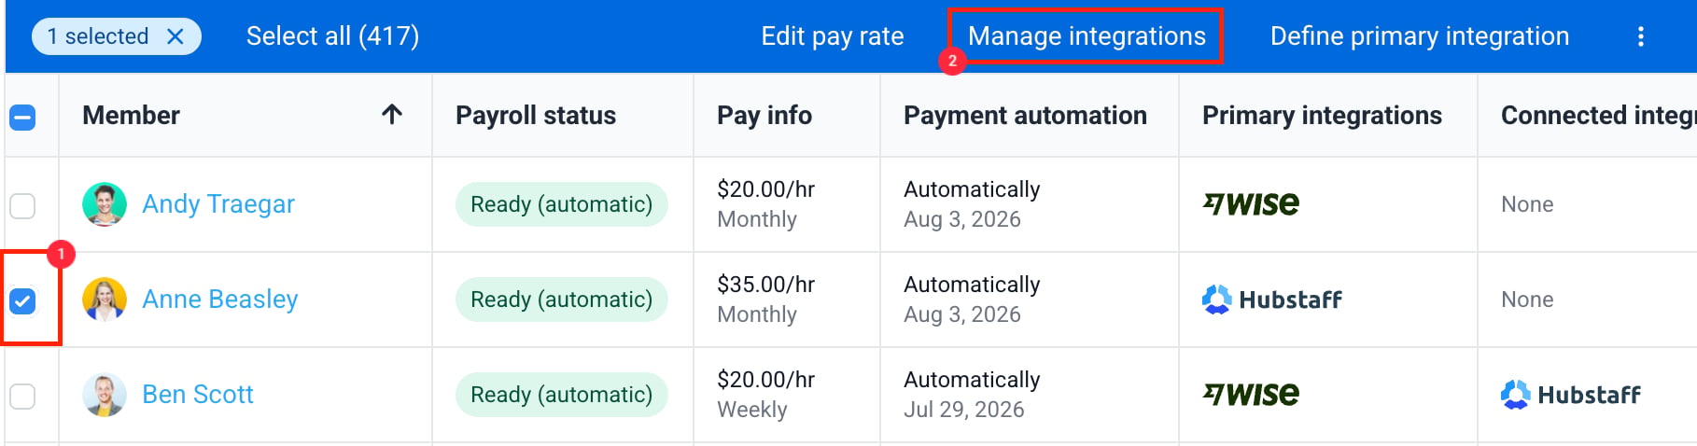Uncheck Anne Beasley's checkbox
Screen dimensions: 1697x446
(x=22, y=300)
